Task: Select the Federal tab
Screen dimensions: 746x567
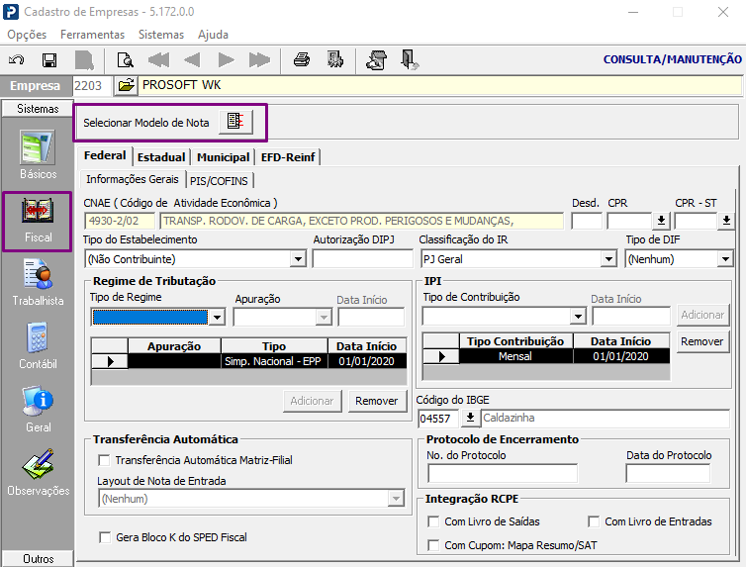Action: 105,156
